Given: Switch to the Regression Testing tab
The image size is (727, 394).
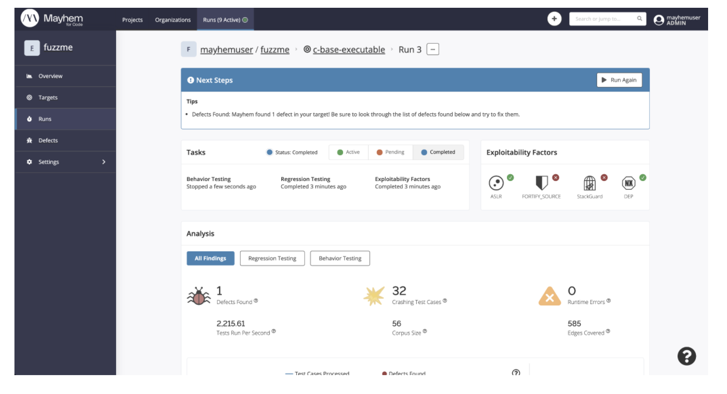Looking at the screenshot, I should tap(272, 258).
